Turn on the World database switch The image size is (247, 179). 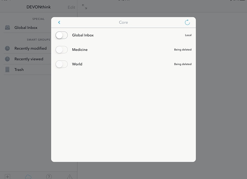click(62, 64)
